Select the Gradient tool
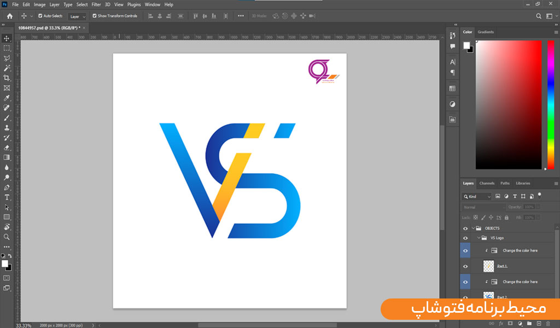Image resolution: width=560 pixels, height=328 pixels. (x=7, y=157)
